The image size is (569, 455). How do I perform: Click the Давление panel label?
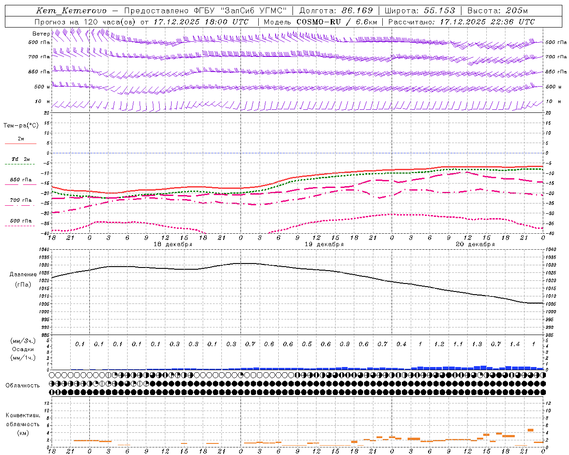point(22,275)
